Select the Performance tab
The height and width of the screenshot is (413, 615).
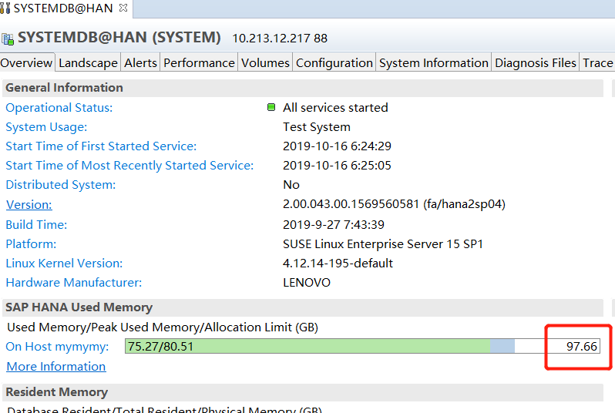tap(199, 62)
